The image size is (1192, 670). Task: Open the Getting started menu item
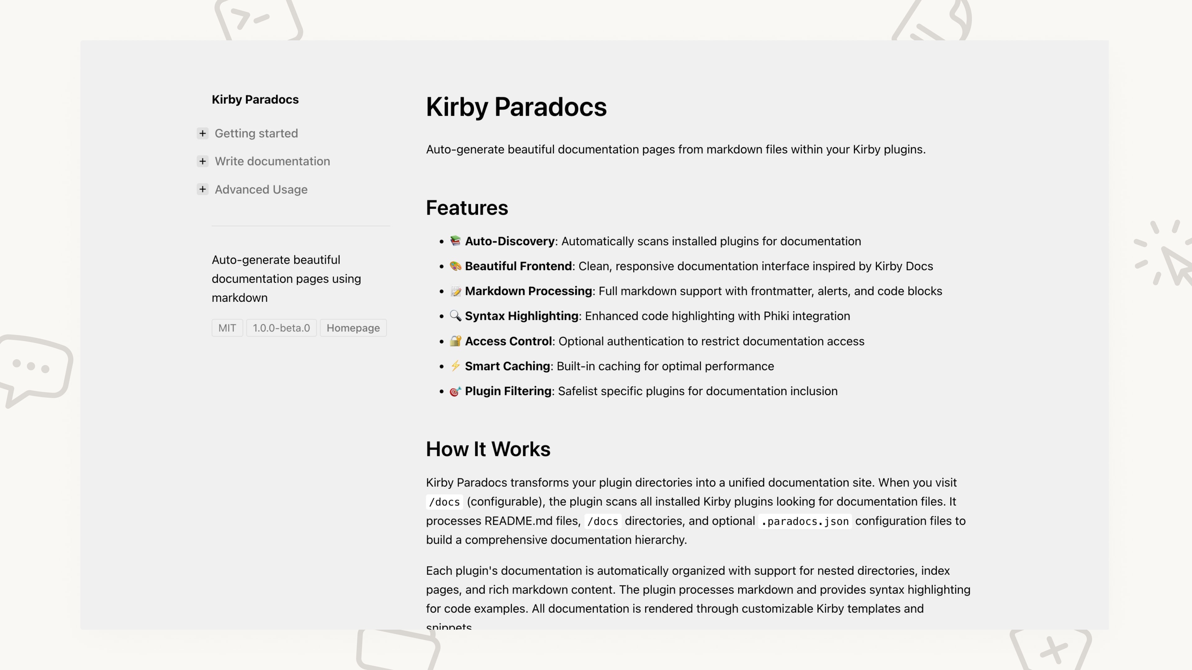pos(256,133)
